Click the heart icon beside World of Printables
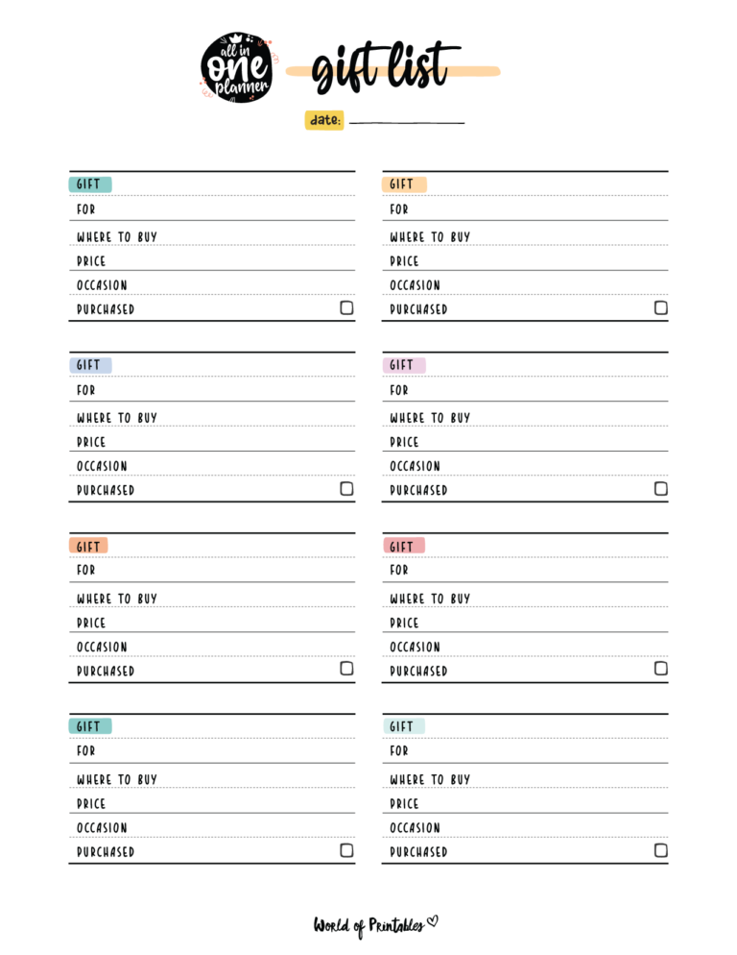This screenshot has height=955, width=737. (x=432, y=922)
